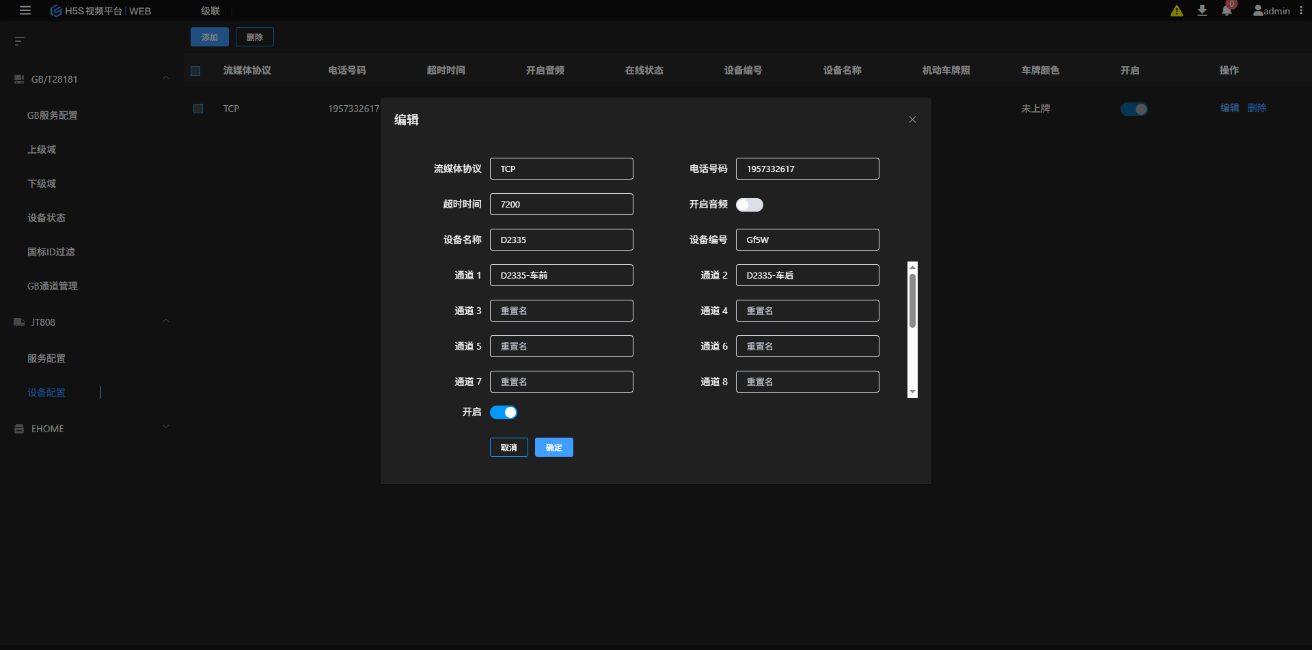
Task: Expand the EHOME menu section
Action: tap(165, 428)
